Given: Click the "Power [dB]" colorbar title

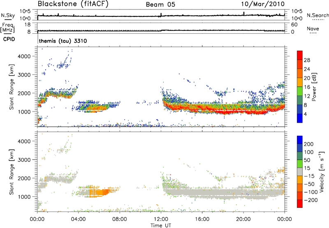Looking at the screenshot, I should tap(314, 87).
